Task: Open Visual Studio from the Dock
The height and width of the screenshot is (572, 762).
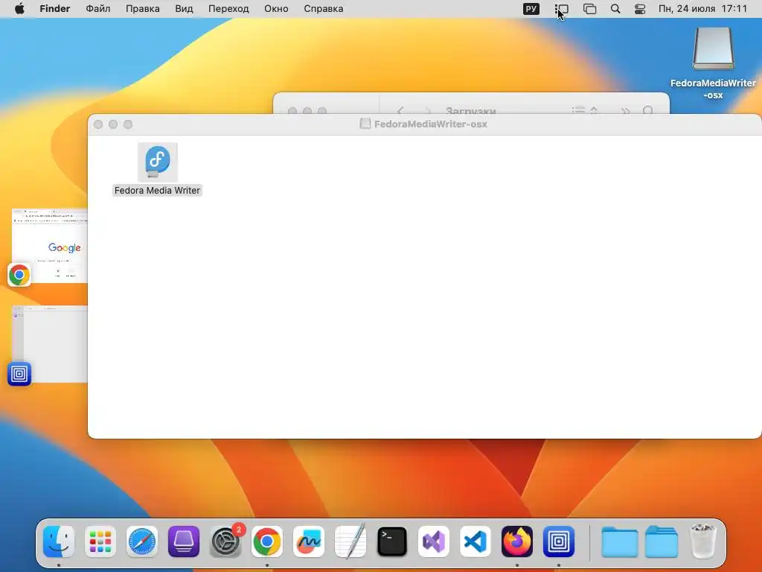Action: (x=434, y=541)
